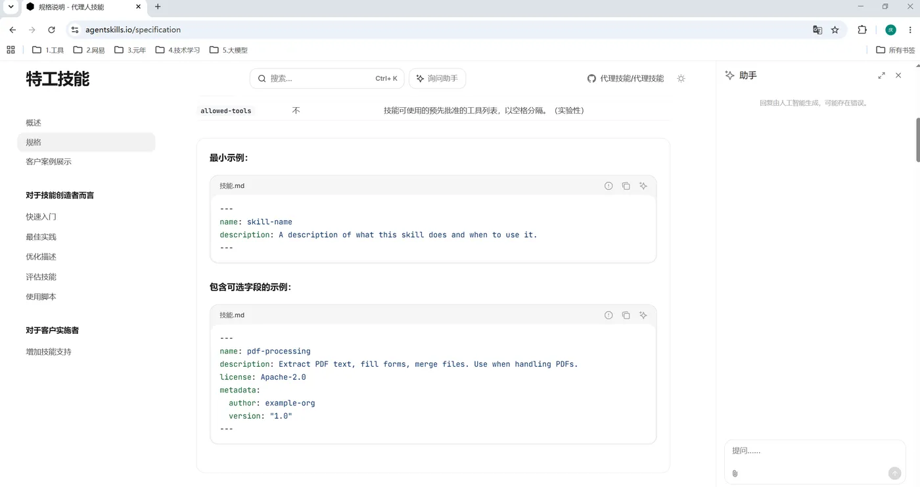920x487 pixels.
Task: Focus the 搜索 search box
Action: coord(327,78)
